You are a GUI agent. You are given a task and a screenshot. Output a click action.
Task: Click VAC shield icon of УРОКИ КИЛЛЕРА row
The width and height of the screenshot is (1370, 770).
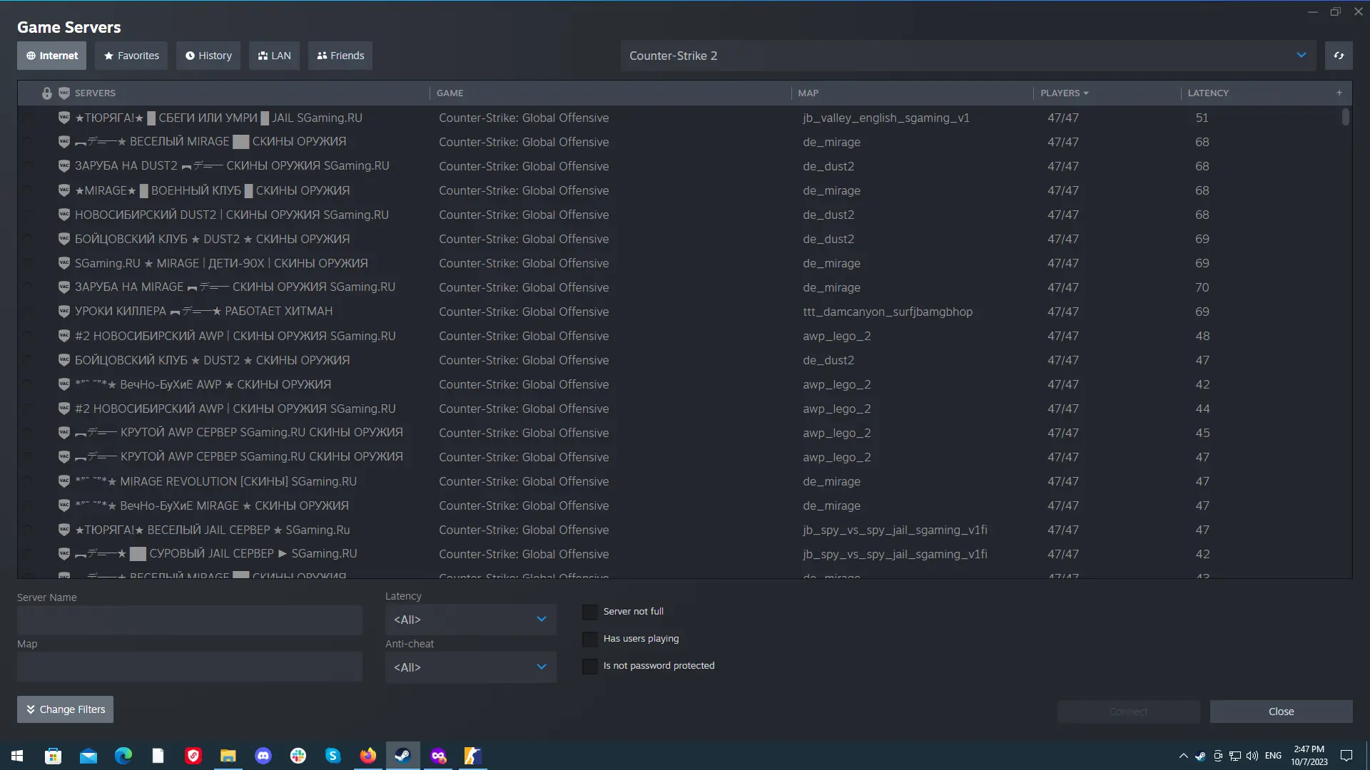pos(64,312)
